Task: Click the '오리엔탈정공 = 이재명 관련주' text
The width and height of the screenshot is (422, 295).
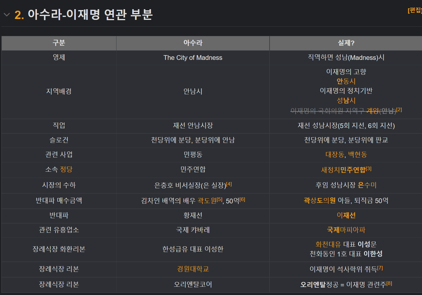Action: pos(343,285)
